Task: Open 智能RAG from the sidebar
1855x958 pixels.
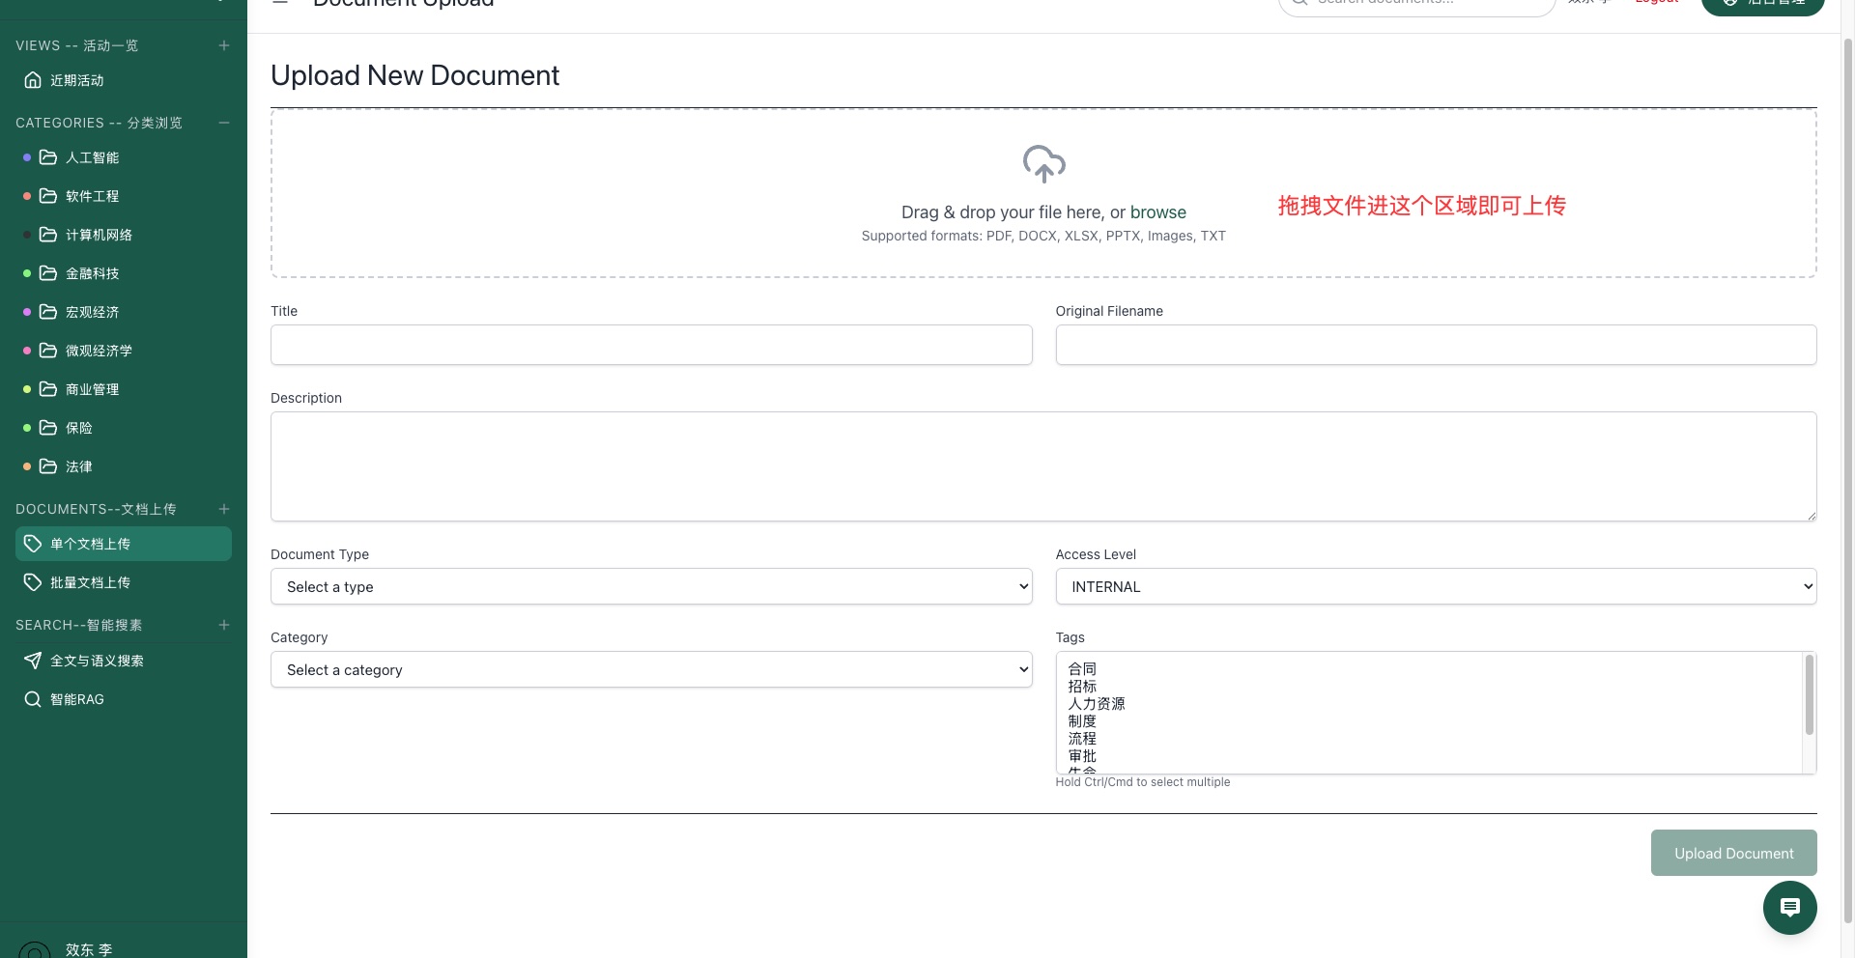Action: [x=124, y=699]
